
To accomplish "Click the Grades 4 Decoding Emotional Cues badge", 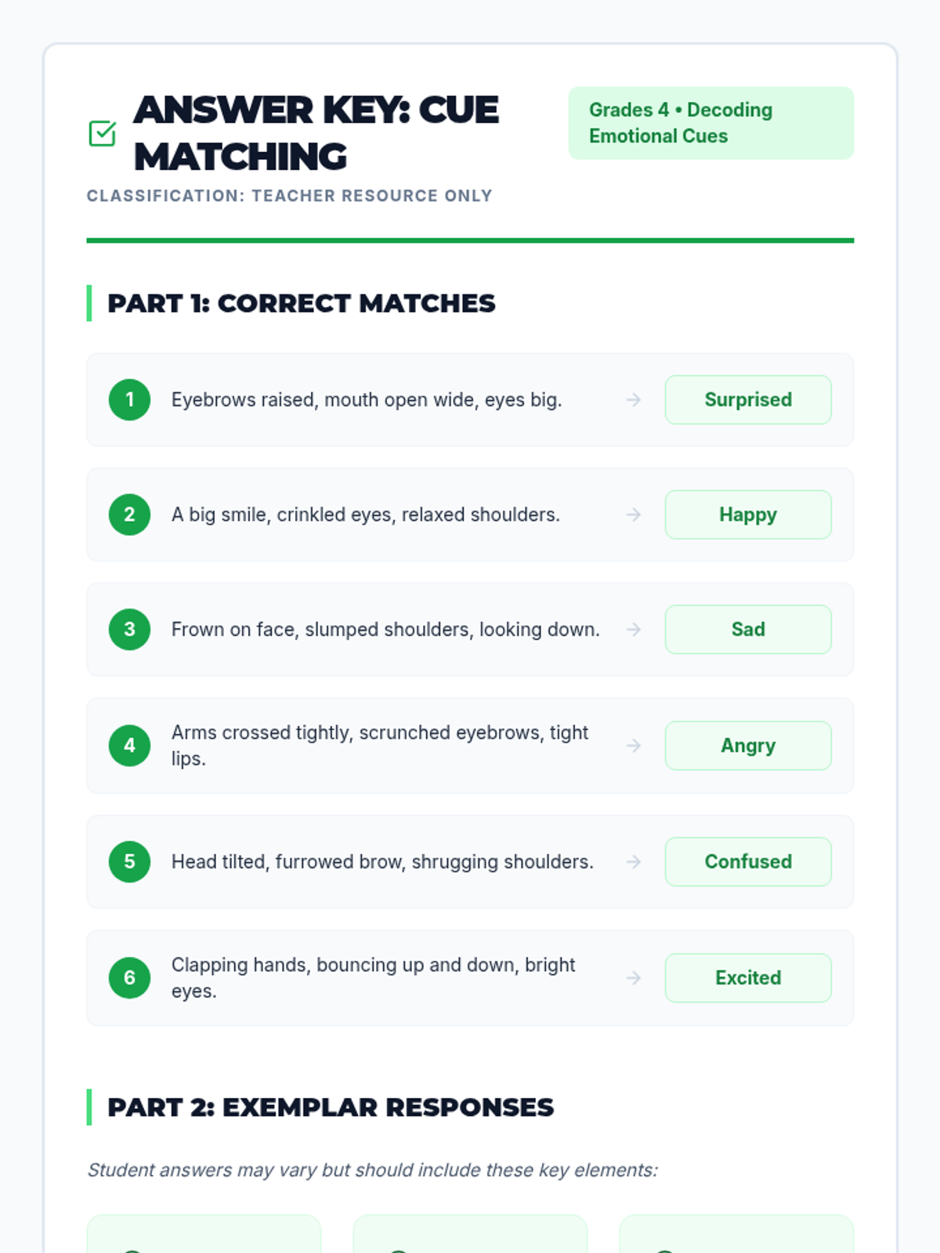I will (x=710, y=123).
